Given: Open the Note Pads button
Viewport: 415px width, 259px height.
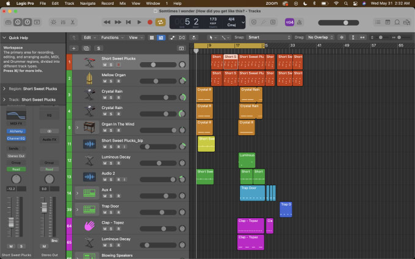Looking at the screenshot, I should click(x=388, y=22).
